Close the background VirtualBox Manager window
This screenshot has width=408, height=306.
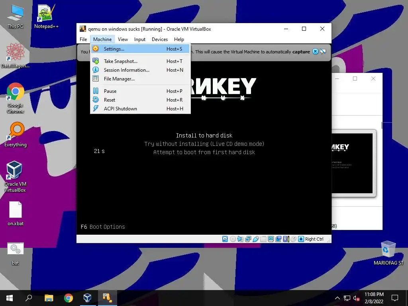click(373, 78)
